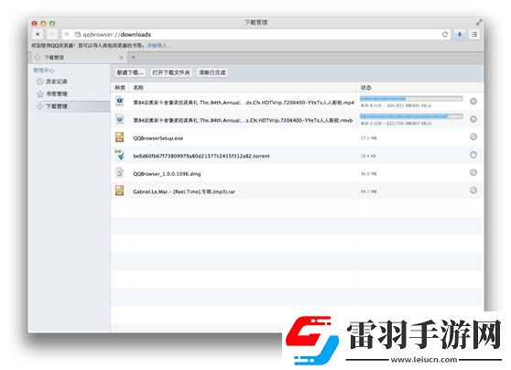Viewport: 511px width, 370px height.
Task: Click the 名称 column header
Action: pos(138,87)
